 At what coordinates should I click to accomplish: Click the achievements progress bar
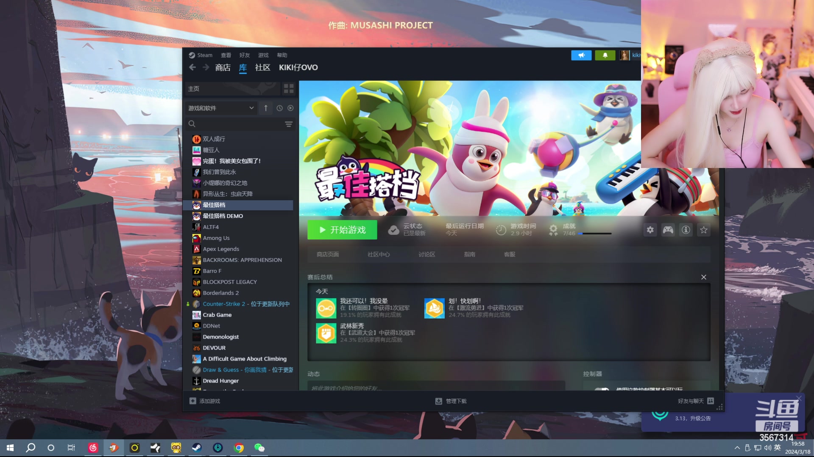click(594, 234)
